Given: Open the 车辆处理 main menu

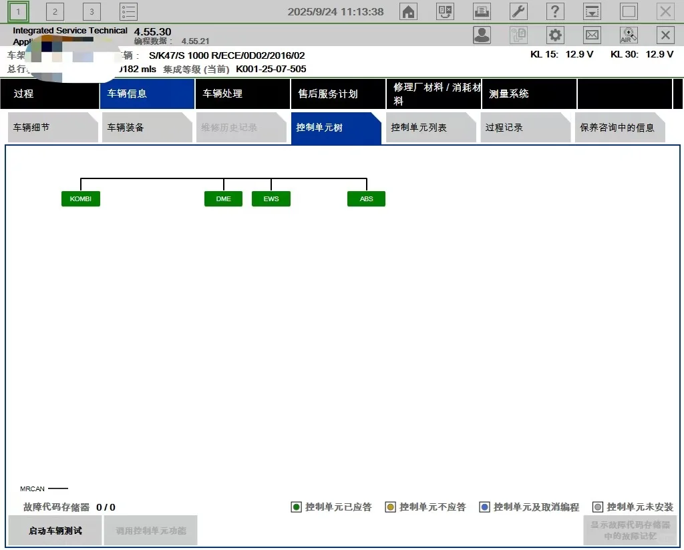Looking at the screenshot, I should click(242, 94).
